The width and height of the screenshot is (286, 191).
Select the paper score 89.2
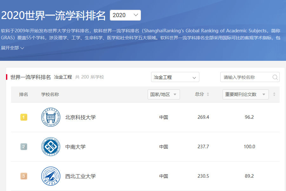(249, 176)
